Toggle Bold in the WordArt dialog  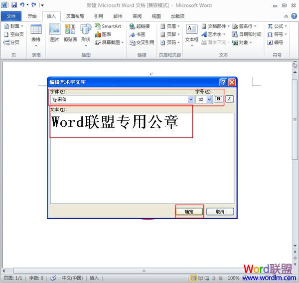pos(219,99)
